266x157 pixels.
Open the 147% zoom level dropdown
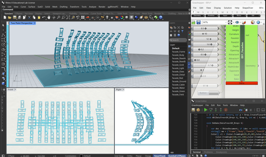point(226,22)
